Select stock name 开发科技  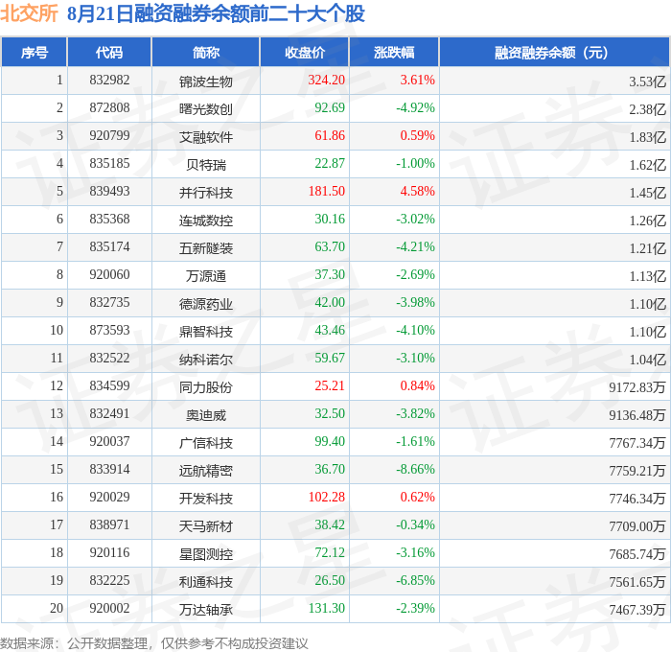206,499
